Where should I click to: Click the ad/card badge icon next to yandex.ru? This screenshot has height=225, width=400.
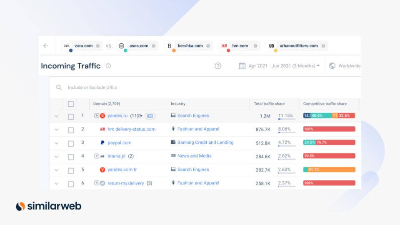[150, 116]
